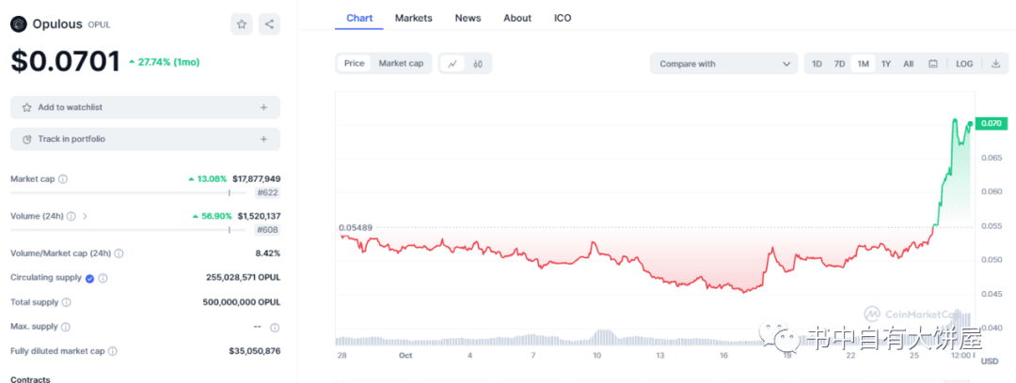
Task: Open the calendar date range picker
Action: pyautogui.click(x=933, y=64)
